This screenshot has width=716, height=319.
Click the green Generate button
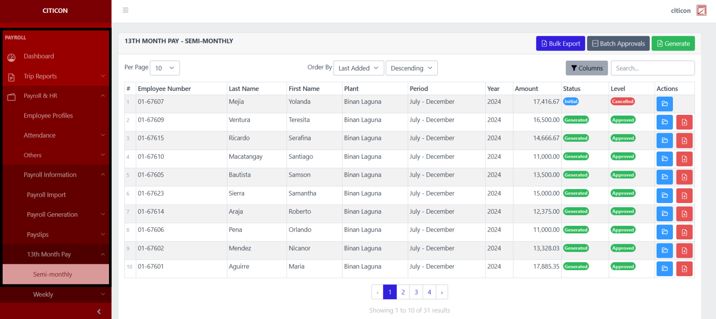click(673, 43)
